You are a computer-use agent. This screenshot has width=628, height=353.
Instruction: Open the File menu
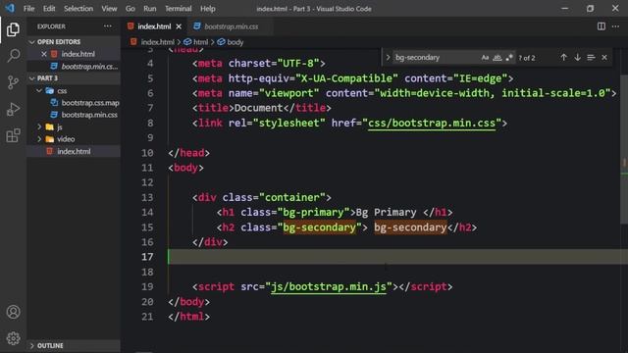[28, 9]
